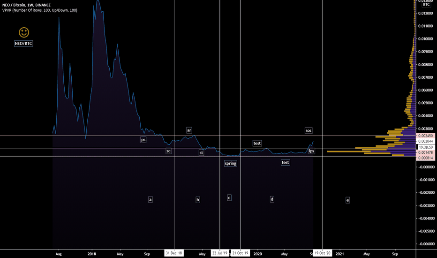Click the 31 Dec '18 date marker

(x=174, y=253)
